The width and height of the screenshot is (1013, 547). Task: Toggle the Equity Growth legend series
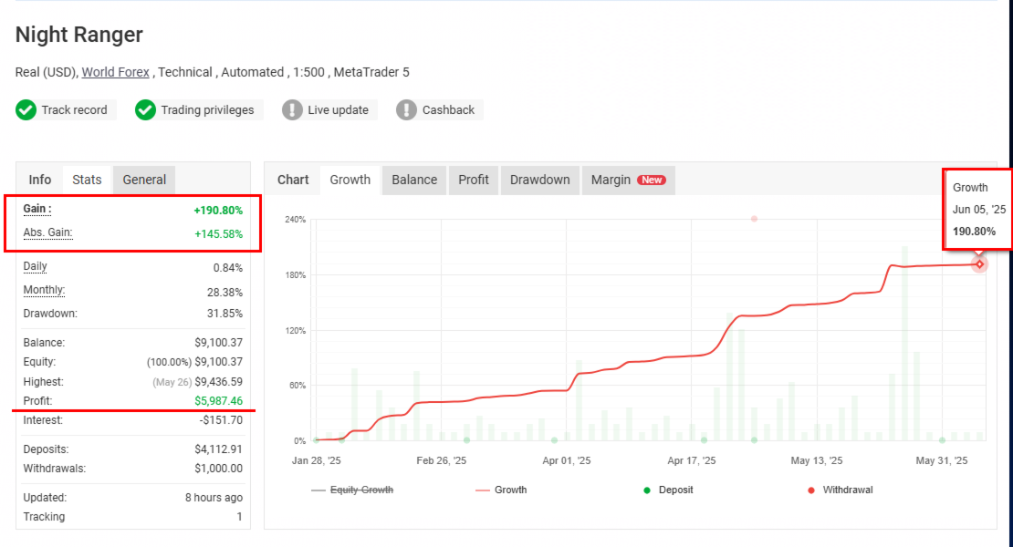click(352, 490)
